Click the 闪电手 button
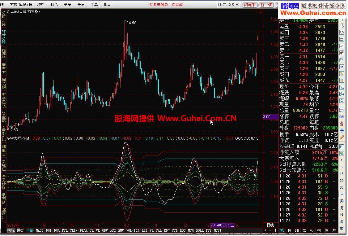The height and width of the screenshot is (236, 348). pyautogui.click(x=250, y=5)
